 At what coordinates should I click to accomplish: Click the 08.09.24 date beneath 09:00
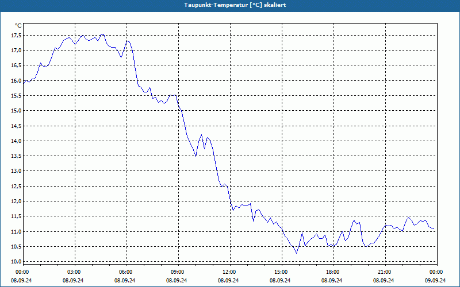pos(177,280)
